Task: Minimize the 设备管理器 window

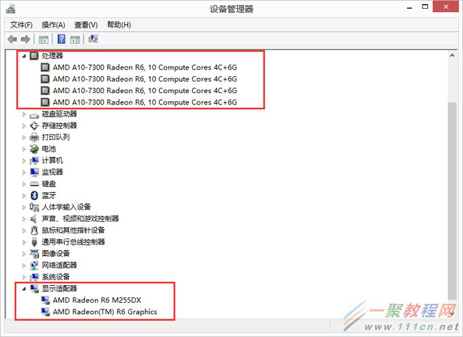Action: pyautogui.click(x=409, y=7)
